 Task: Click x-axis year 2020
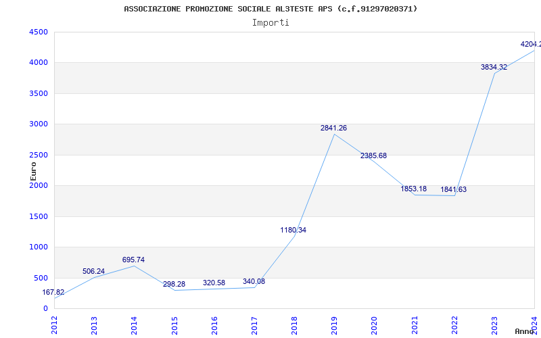pos(375,325)
